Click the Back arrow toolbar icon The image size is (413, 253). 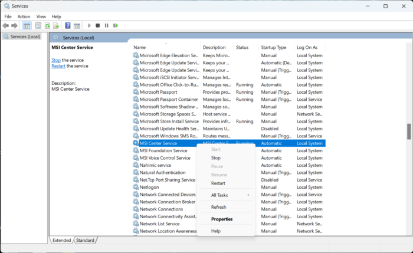click(x=5, y=25)
